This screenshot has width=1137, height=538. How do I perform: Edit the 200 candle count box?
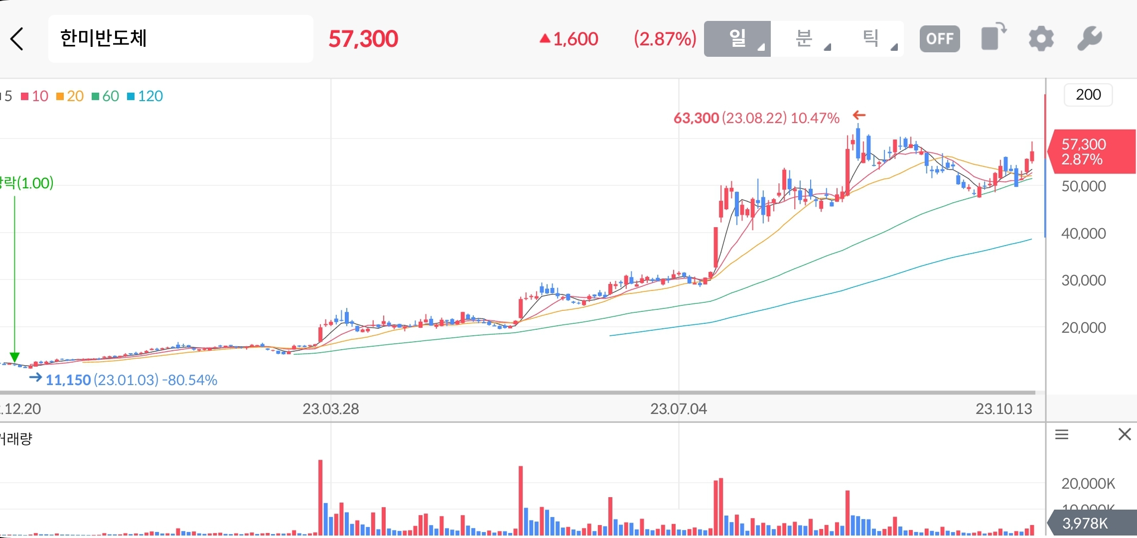1088,95
